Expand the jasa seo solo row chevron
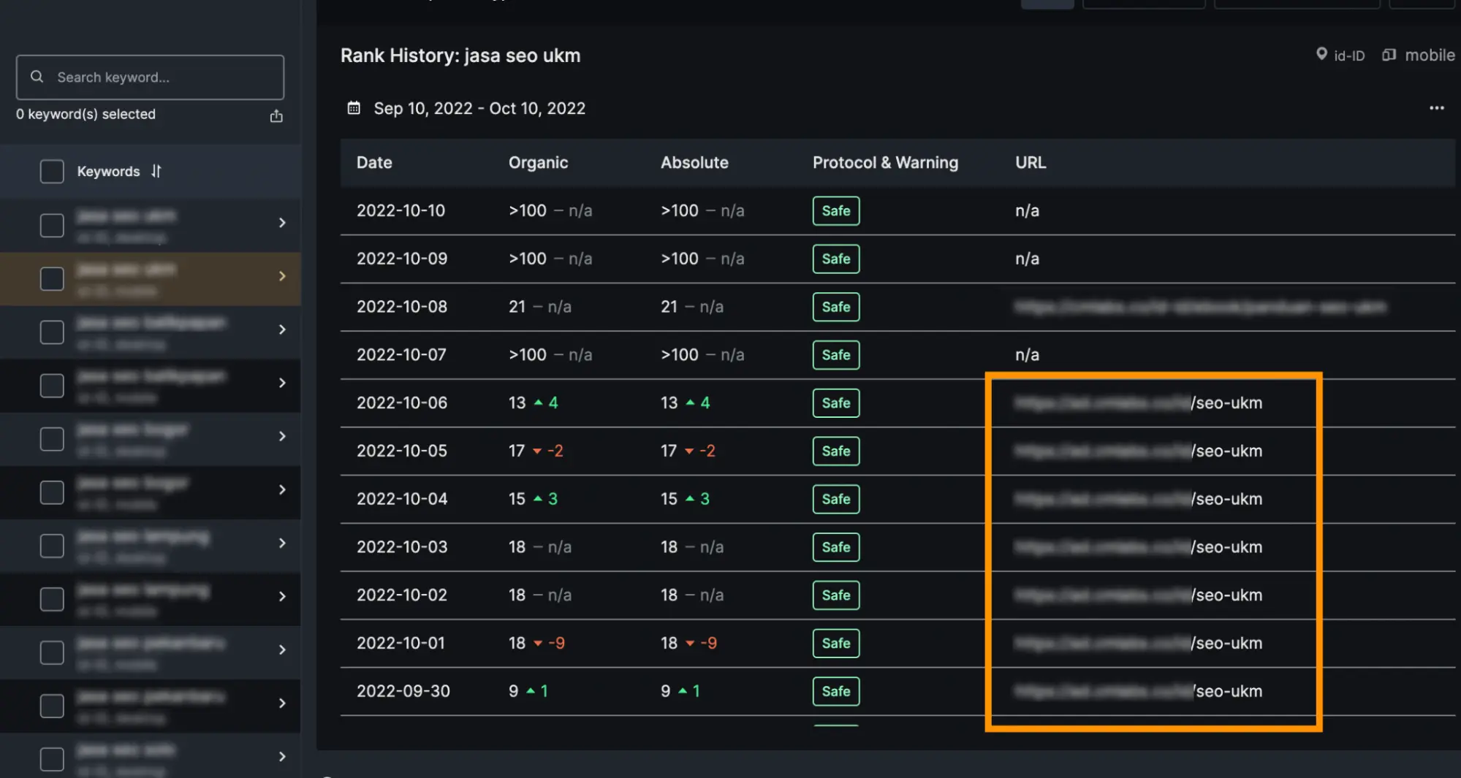Image resolution: width=1461 pixels, height=778 pixels. (x=282, y=756)
